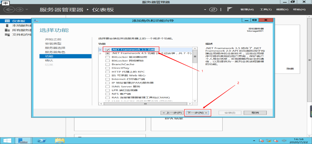Click Action Center flag tray icon
Viewport: 312px width, 144px height.
pyautogui.click(x=261, y=141)
